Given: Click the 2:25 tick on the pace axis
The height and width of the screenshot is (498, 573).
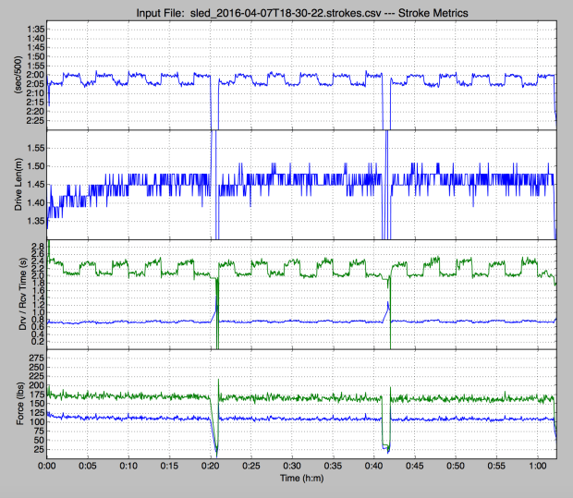Looking at the screenshot, I should [35, 120].
